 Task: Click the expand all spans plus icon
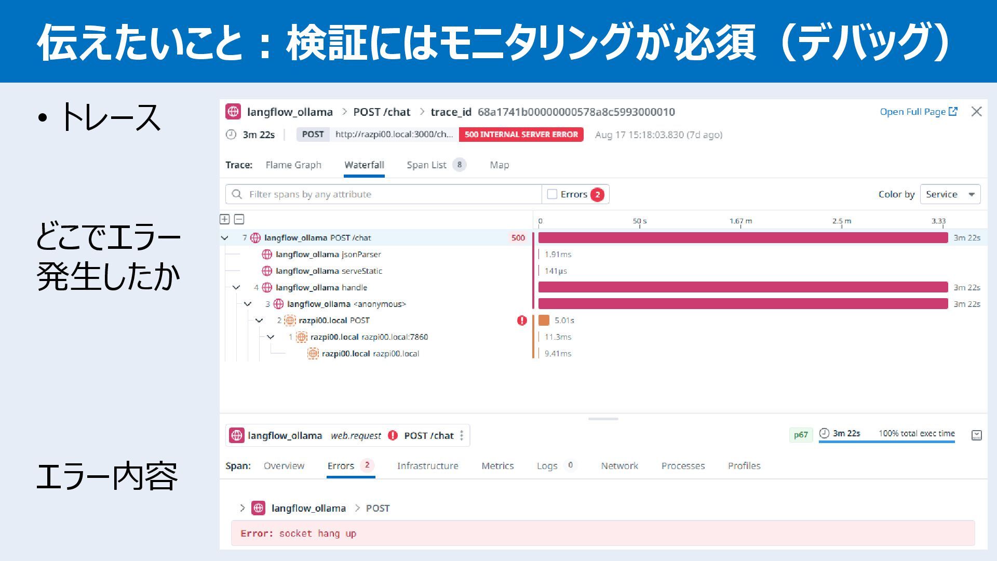click(224, 219)
